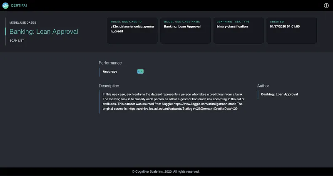Click the MODEL USE CASE ID label
This screenshot has height=176, width=333.
pos(126,22)
